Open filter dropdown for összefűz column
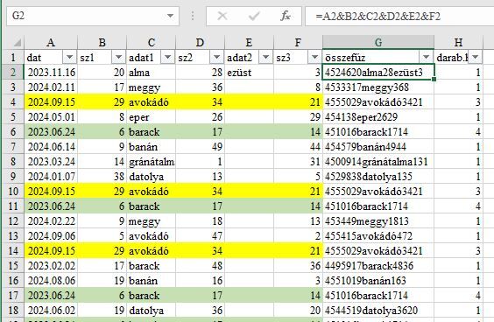 click(426, 57)
